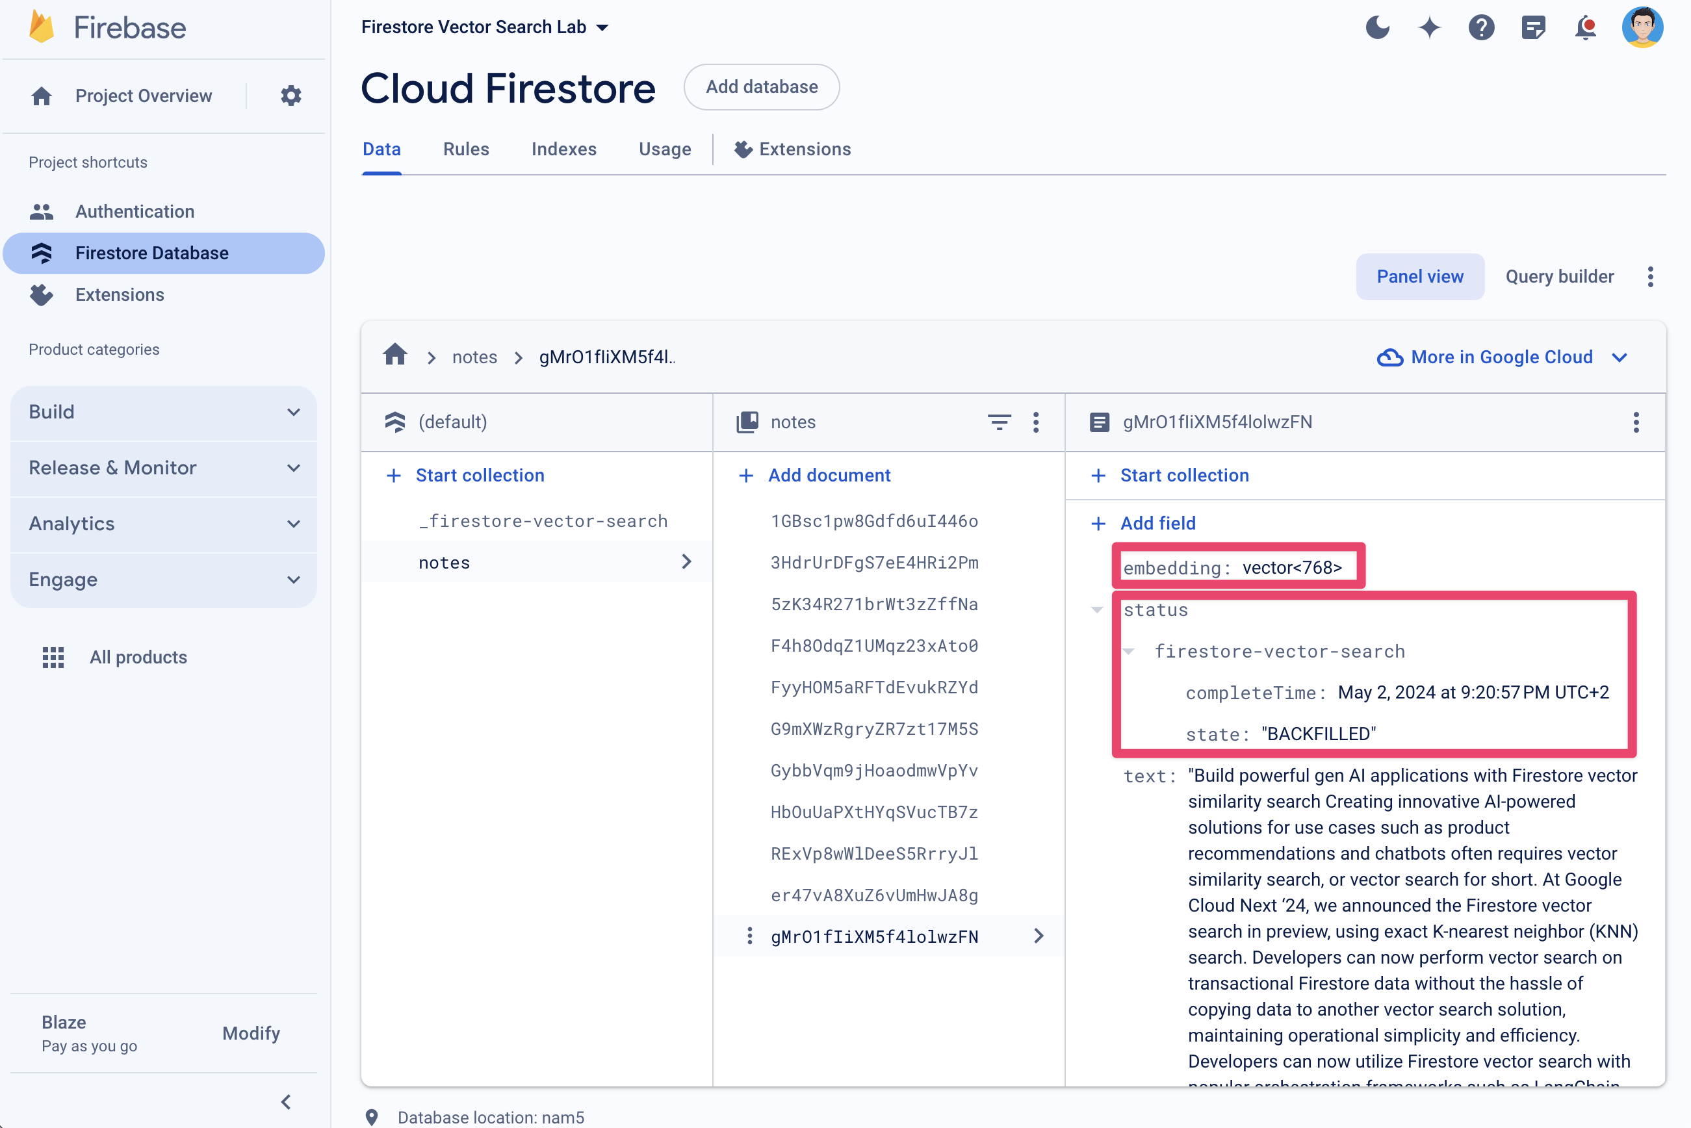Click the Extensions puzzle piece icon
1691x1128 pixels.
pos(740,150)
